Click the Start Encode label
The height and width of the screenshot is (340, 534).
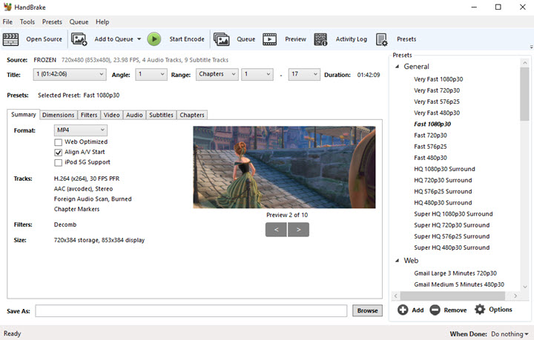[x=187, y=39]
